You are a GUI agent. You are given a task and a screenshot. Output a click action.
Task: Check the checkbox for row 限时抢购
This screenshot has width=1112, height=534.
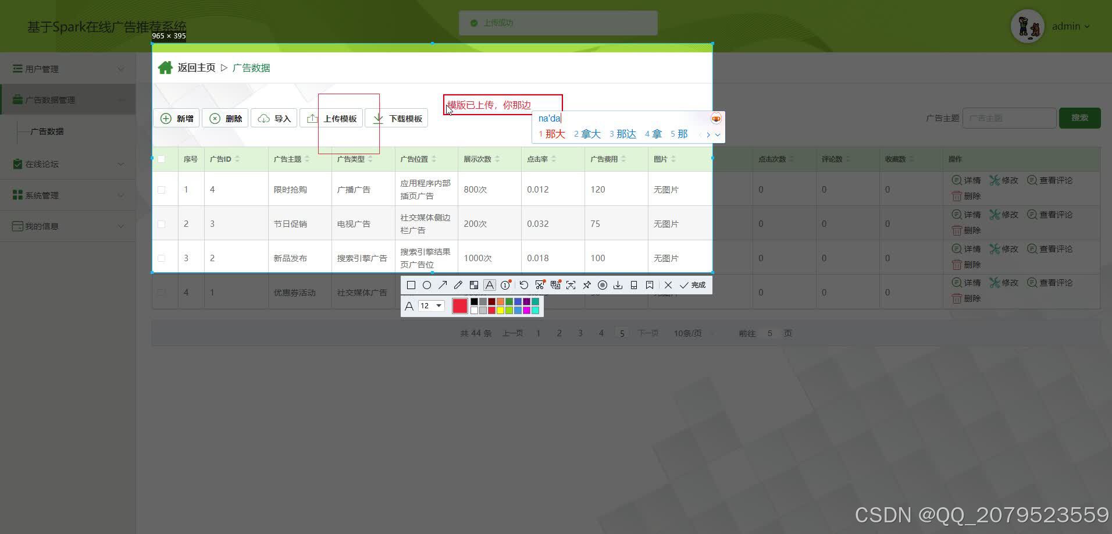tap(162, 189)
